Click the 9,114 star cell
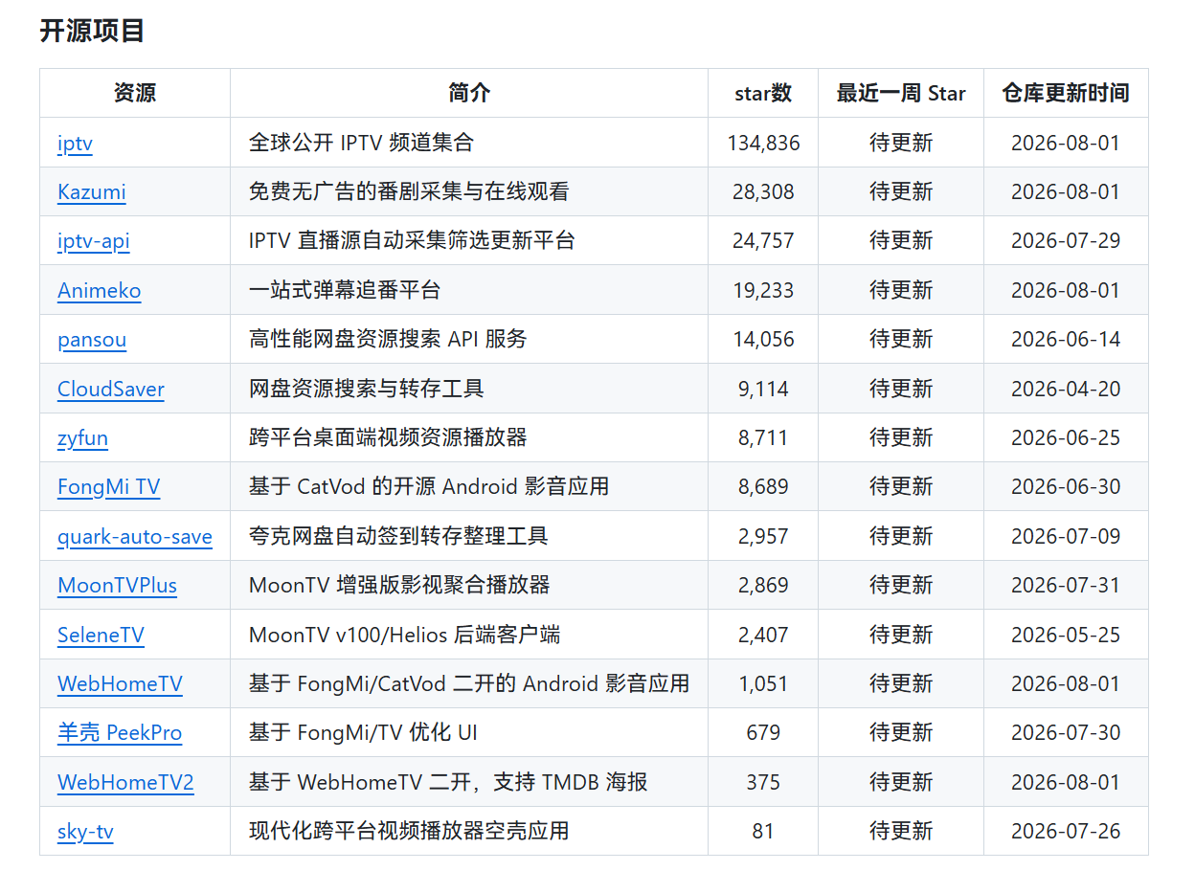The width and height of the screenshot is (1195, 871). click(x=763, y=390)
